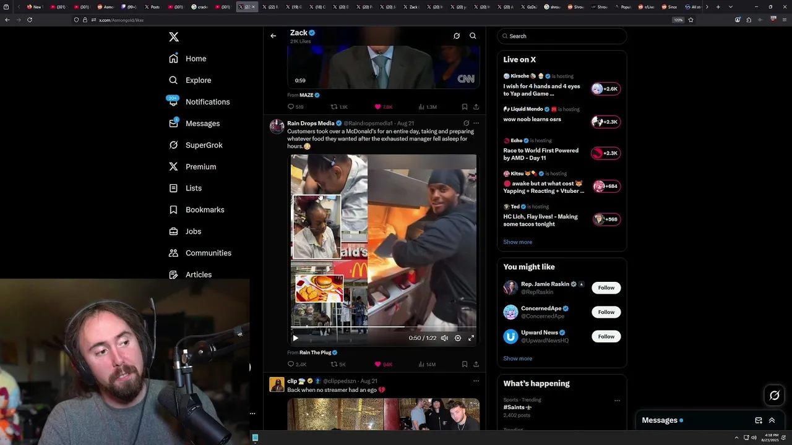Screen dimensions: 792x445
Task: Open the clip account avatar
Action: [277, 384]
